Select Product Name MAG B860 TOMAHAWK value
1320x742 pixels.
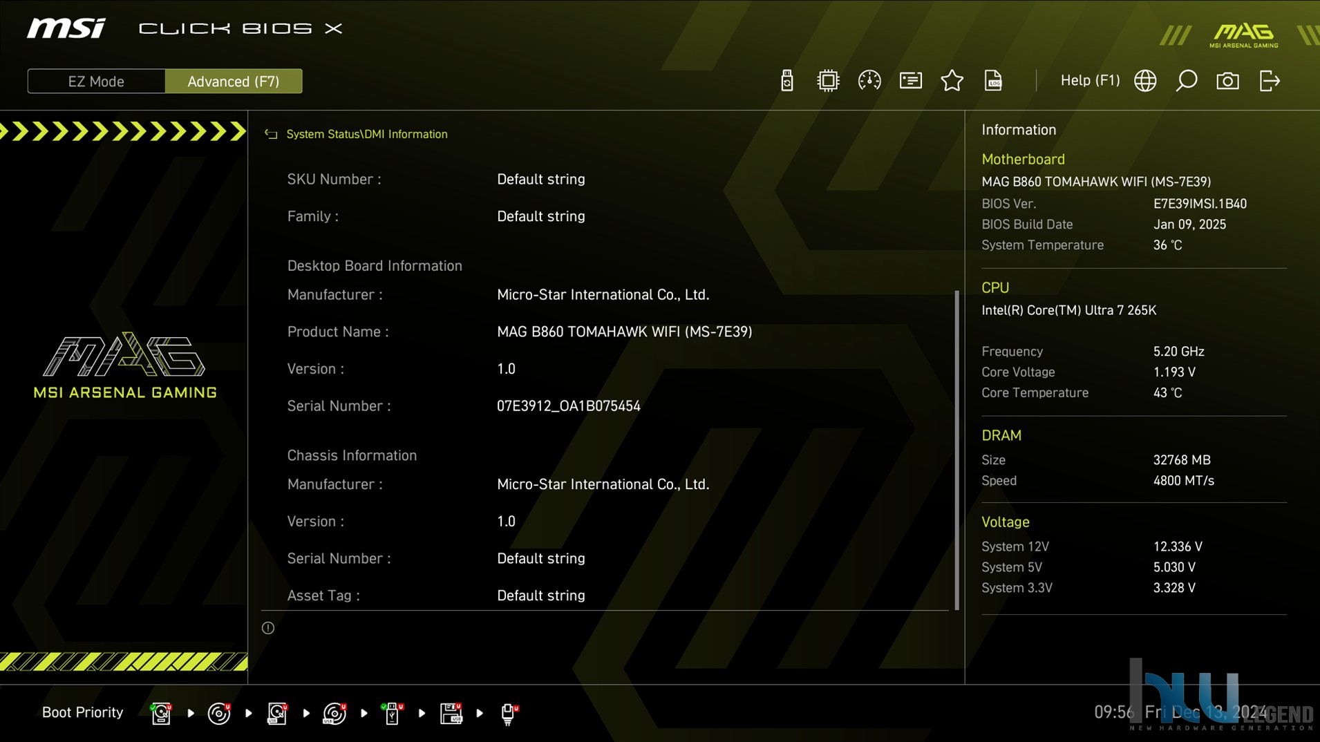(x=625, y=332)
